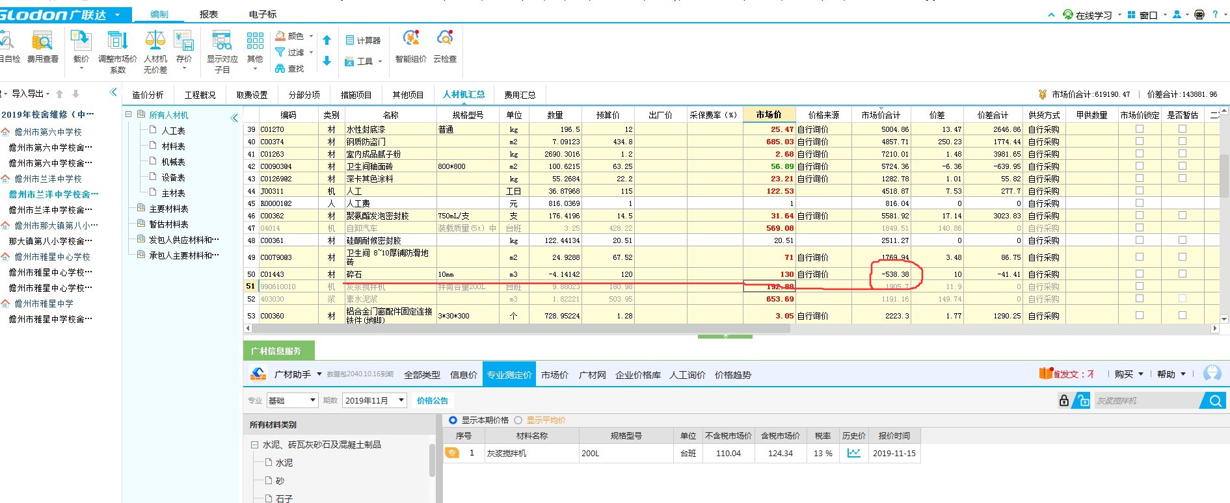Image resolution: width=1230 pixels, height=503 pixels.
Task: Open the 导入导出 dropdown
Action: pos(31,94)
